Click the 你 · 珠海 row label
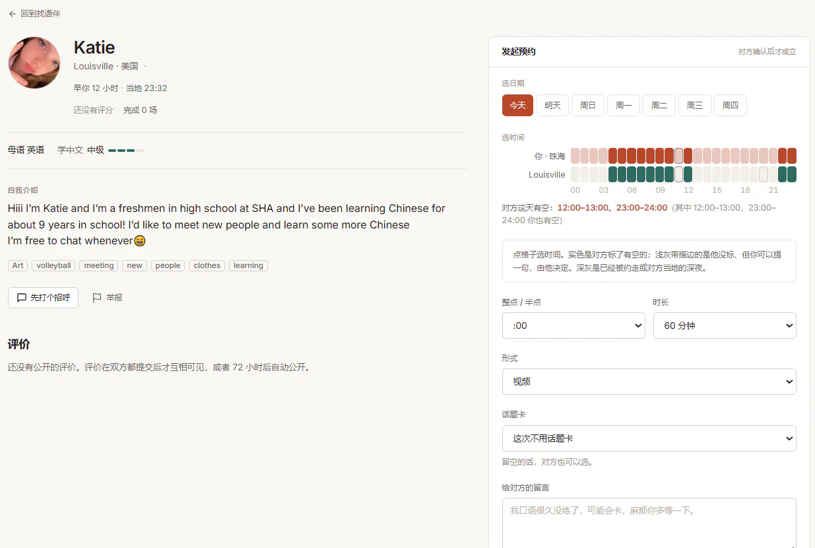Screen dimensions: 815x548 550,156
